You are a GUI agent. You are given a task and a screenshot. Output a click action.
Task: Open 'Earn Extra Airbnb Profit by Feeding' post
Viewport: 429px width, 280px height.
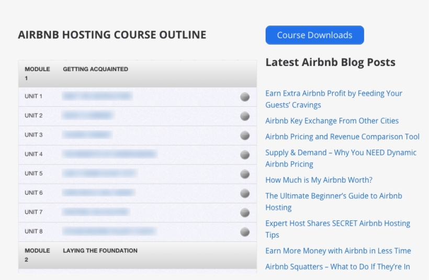click(334, 99)
